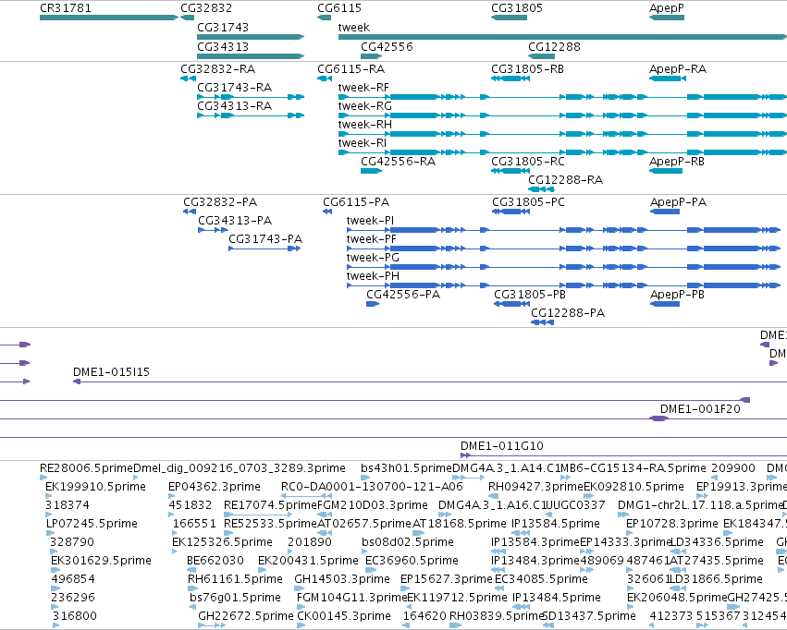Select EST IP13584.5prime
The height and width of the screenshot is (630, 787).
[521, 533]
